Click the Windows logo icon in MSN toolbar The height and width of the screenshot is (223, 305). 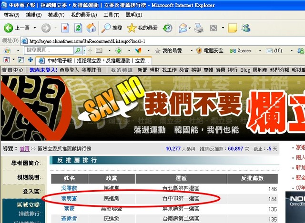pyautogui.click(x=7, y=51)
